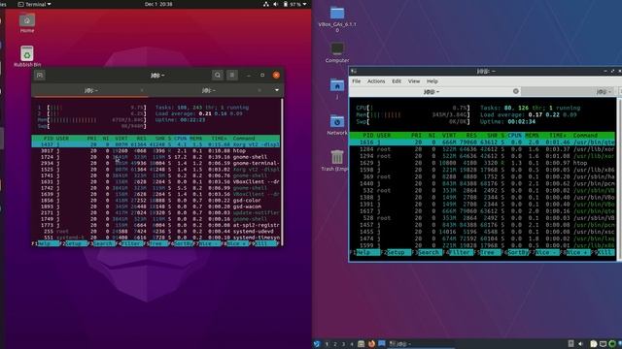The width and height of the screenshot is (622, 349).
Task: Open the LXQt start menu icon
Action: coord(317,344)
